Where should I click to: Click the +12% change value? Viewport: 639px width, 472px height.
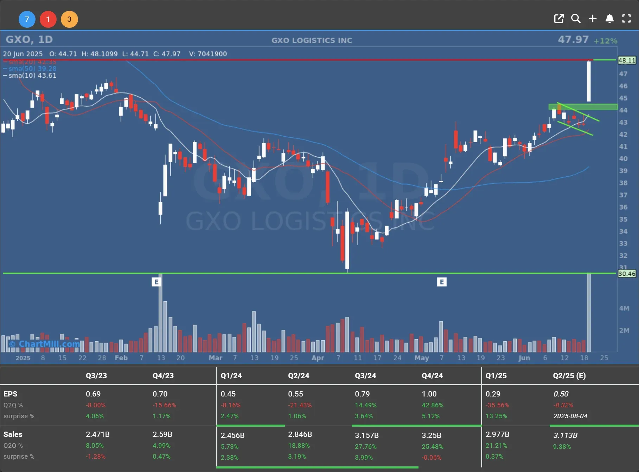point(605,41)
